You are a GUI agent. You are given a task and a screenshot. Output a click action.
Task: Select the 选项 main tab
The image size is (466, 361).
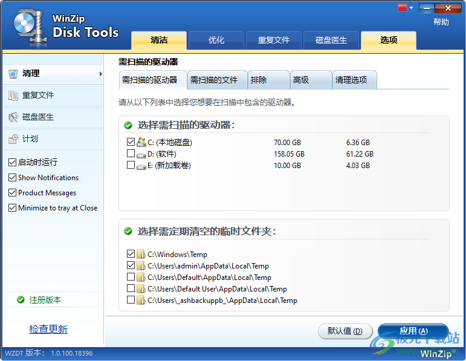click(389, 40)
